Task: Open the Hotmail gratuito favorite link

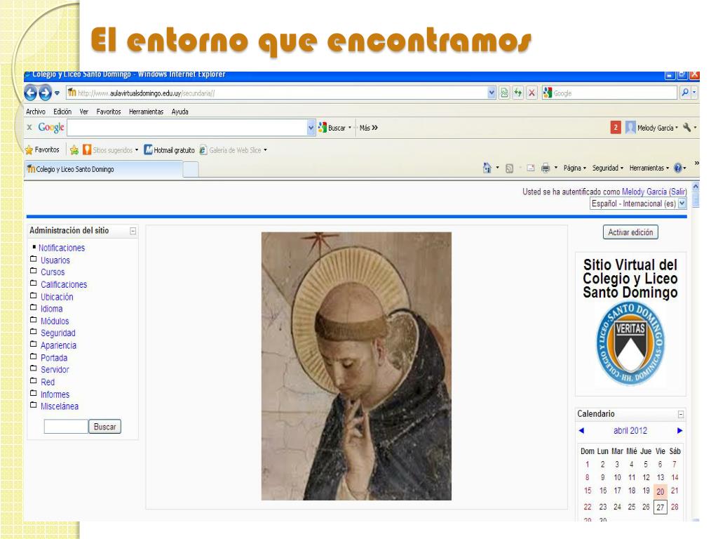Action: 170,150
